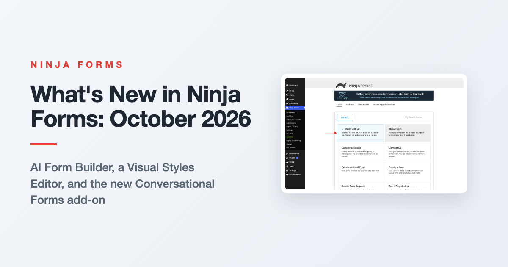508x267 pixels.
Task: Click the Pages icon in admin sidebar
Action: coord(287,99)
